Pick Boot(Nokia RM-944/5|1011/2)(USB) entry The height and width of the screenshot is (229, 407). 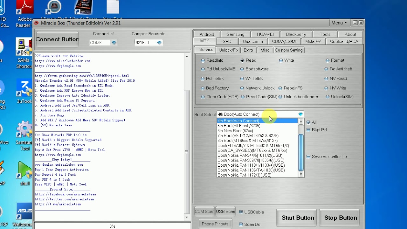[257, 155]
